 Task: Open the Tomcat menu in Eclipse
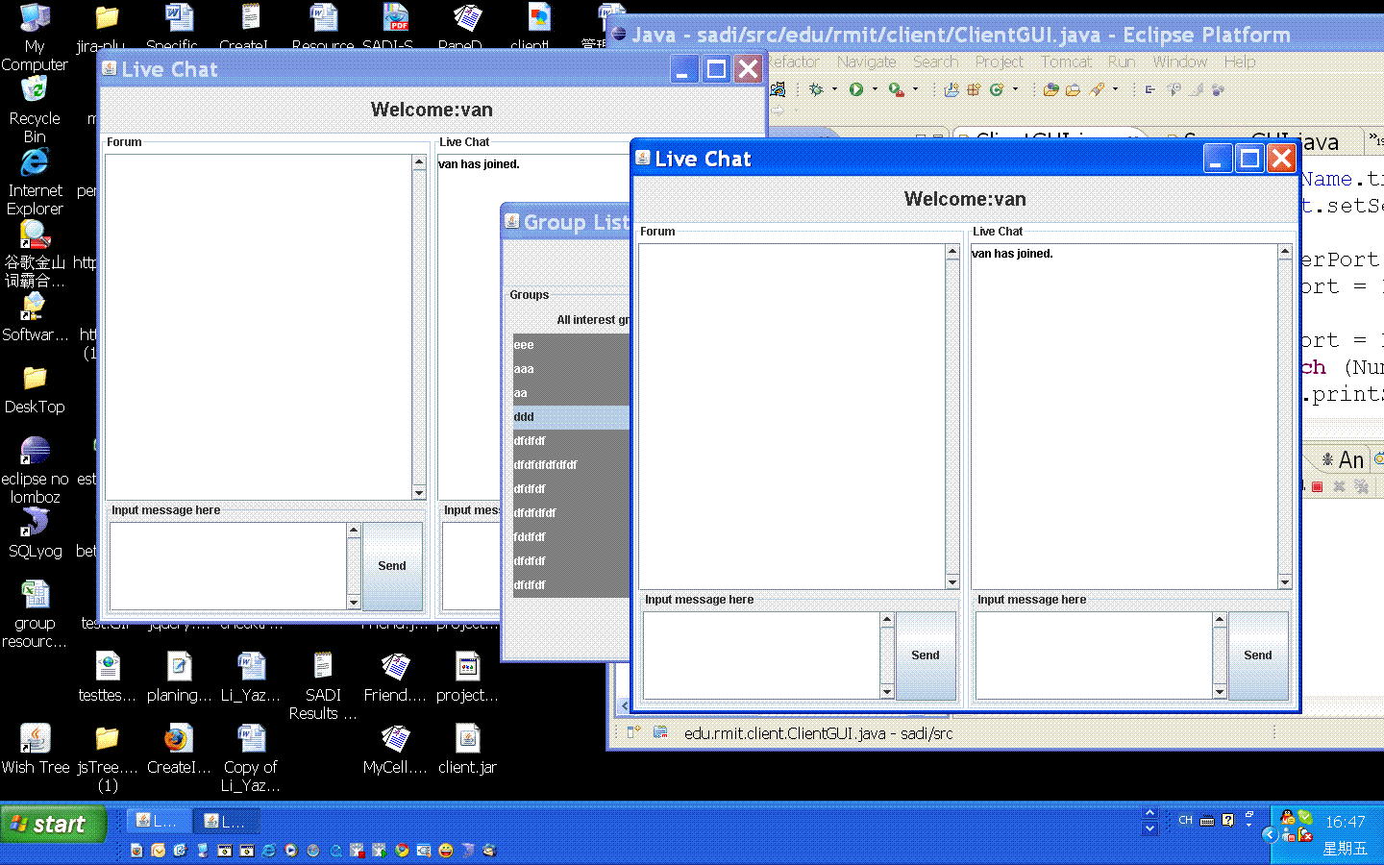pos(1066,62)
